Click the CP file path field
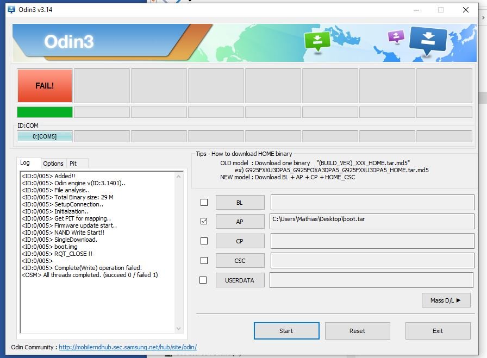Image resolution: width=487 pixels, height=358 pixels. [x=372, y=241]
